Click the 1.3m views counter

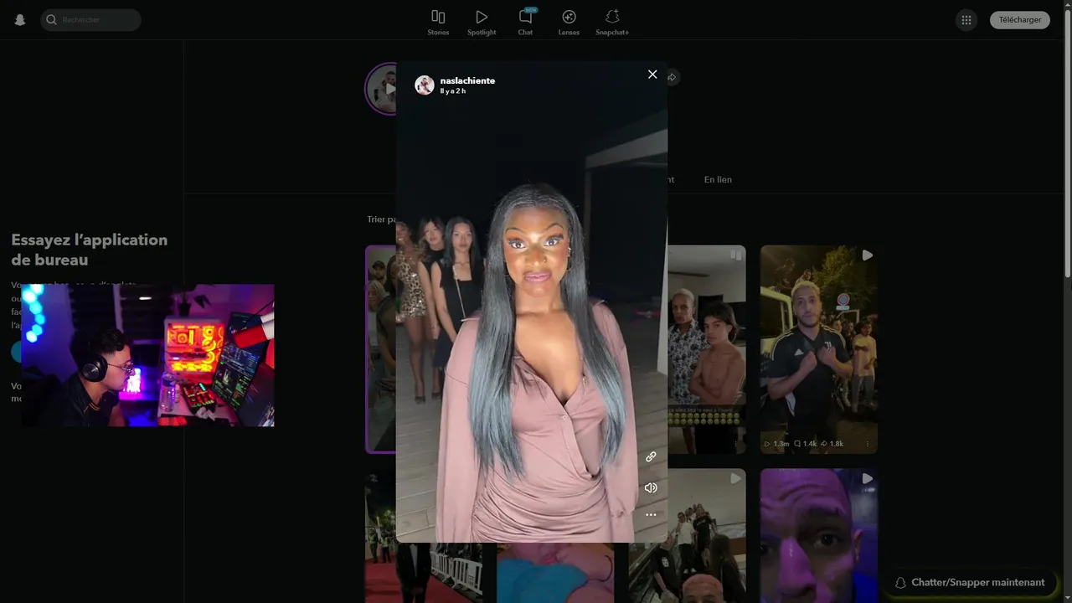coord(776,444)
